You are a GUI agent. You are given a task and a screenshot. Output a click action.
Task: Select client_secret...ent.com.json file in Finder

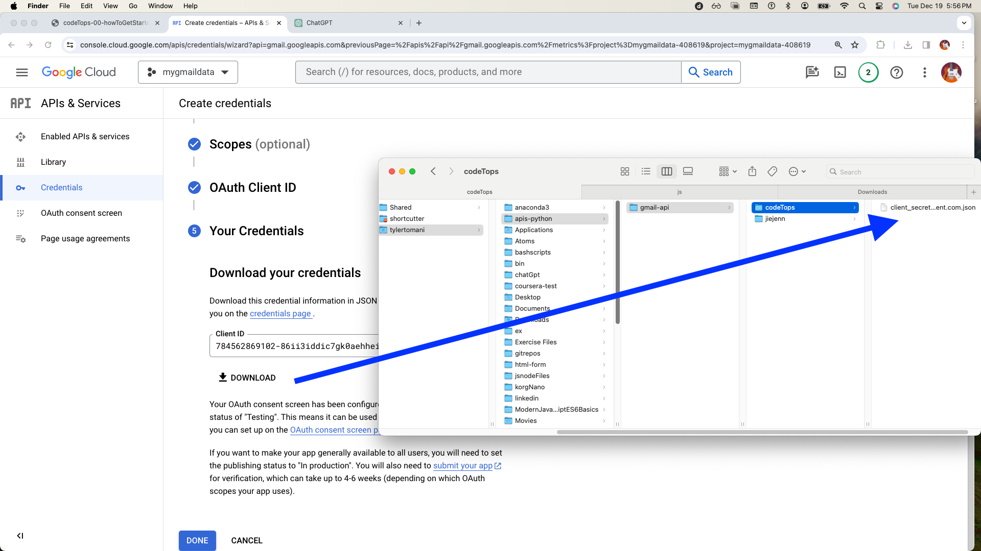click(927, 208)
